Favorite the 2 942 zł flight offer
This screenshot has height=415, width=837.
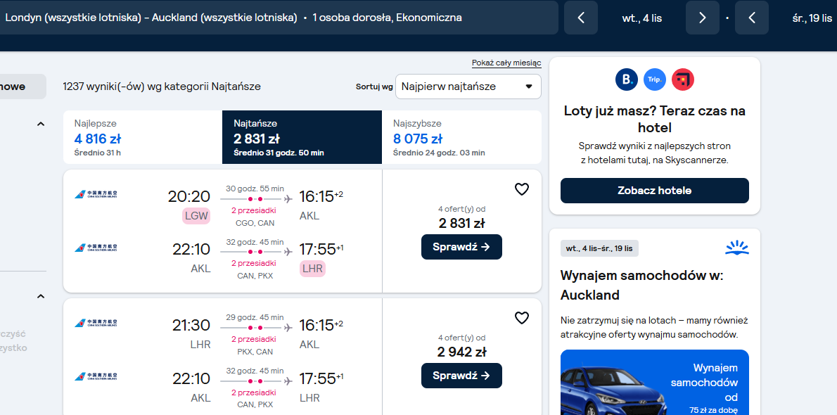521,318
